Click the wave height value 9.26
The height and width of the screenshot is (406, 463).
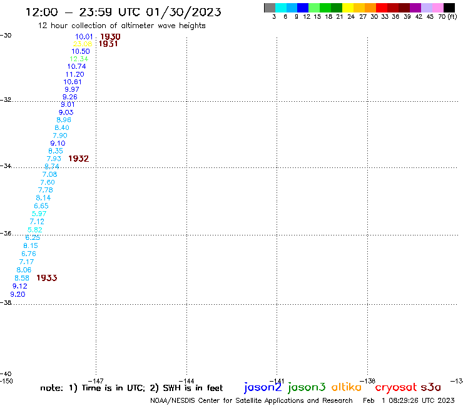69,97
